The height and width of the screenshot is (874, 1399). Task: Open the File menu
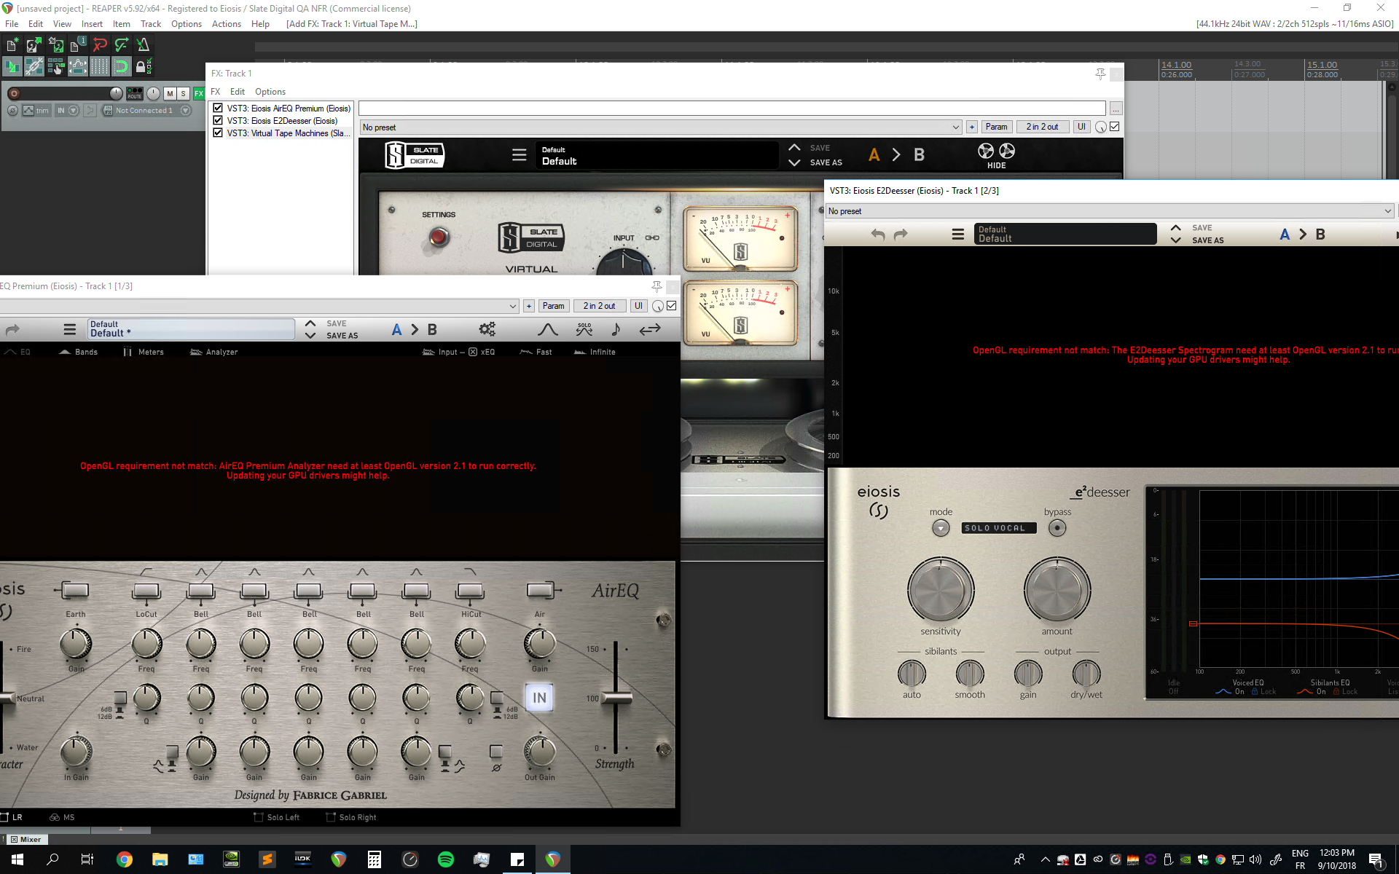tap(12, 24)
